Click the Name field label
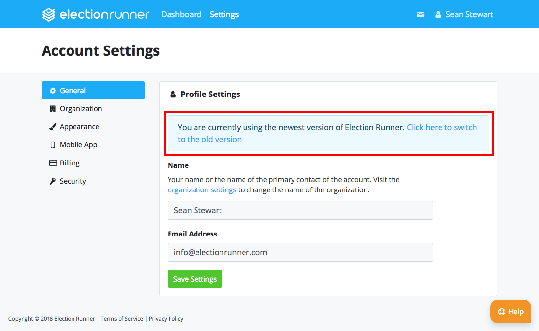539x331 pixels. tap(178, 165)
